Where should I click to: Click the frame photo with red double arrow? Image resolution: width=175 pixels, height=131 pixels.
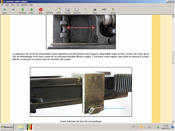pyautogui.click(x=81, y=32)
